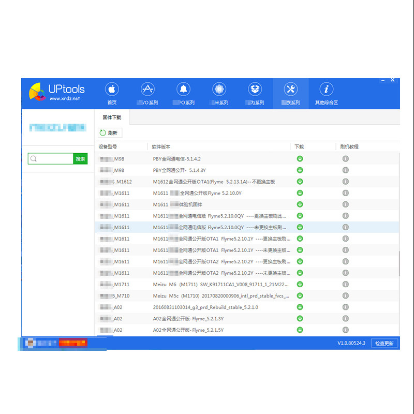Viewport: 414px width, 414px height.
Task: Open tutorial for PBY全网通电信-5.1.4.2
Action: 345,159
